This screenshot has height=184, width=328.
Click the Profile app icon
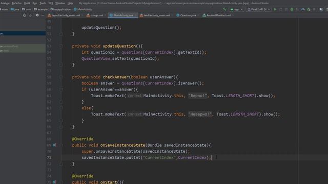point(303,9)
